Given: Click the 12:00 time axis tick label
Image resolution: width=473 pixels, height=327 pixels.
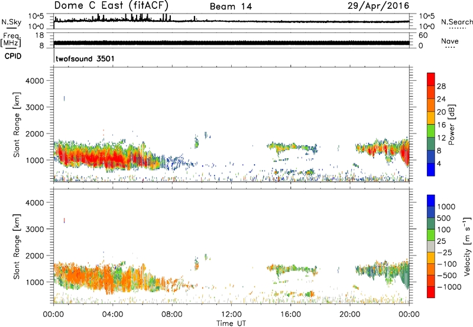Looking at the screenshot, I should tap(231, 315).
